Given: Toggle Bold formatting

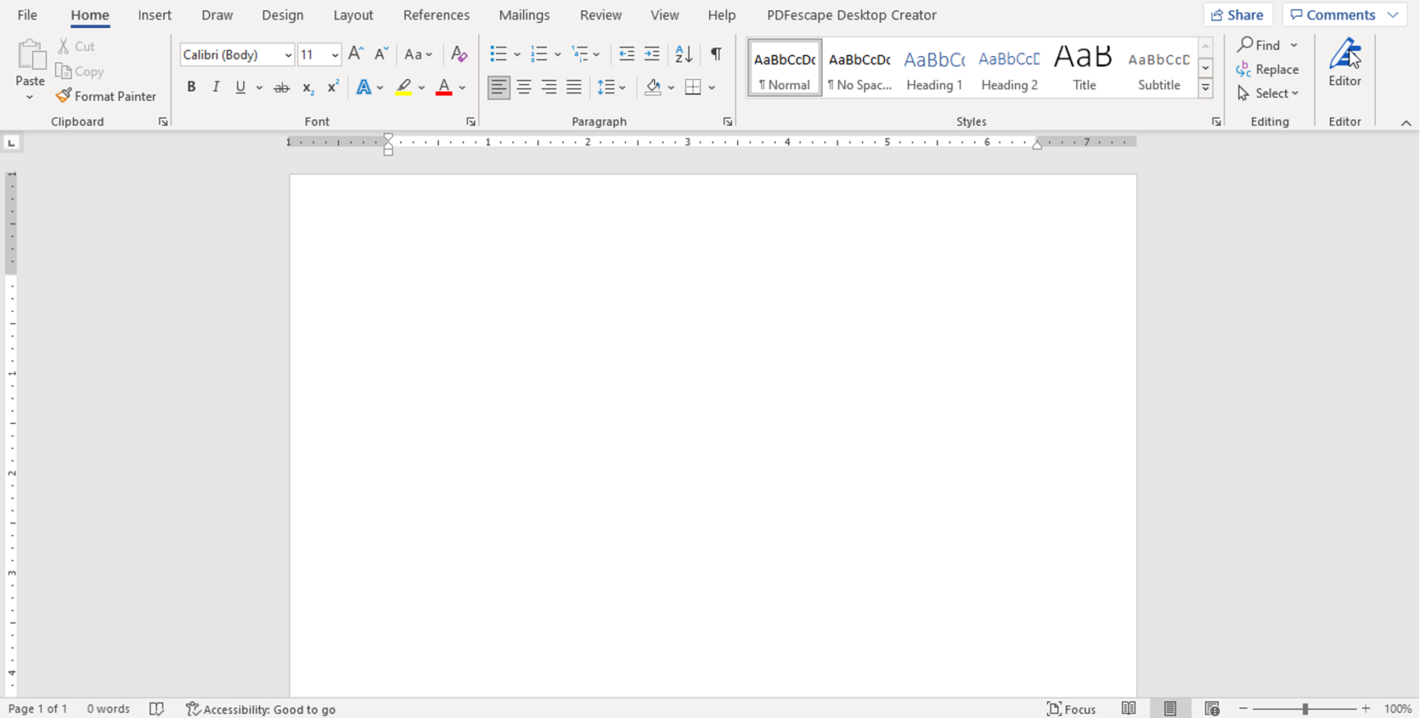Looking at the screenshot, I should click(x=191, y=87).
